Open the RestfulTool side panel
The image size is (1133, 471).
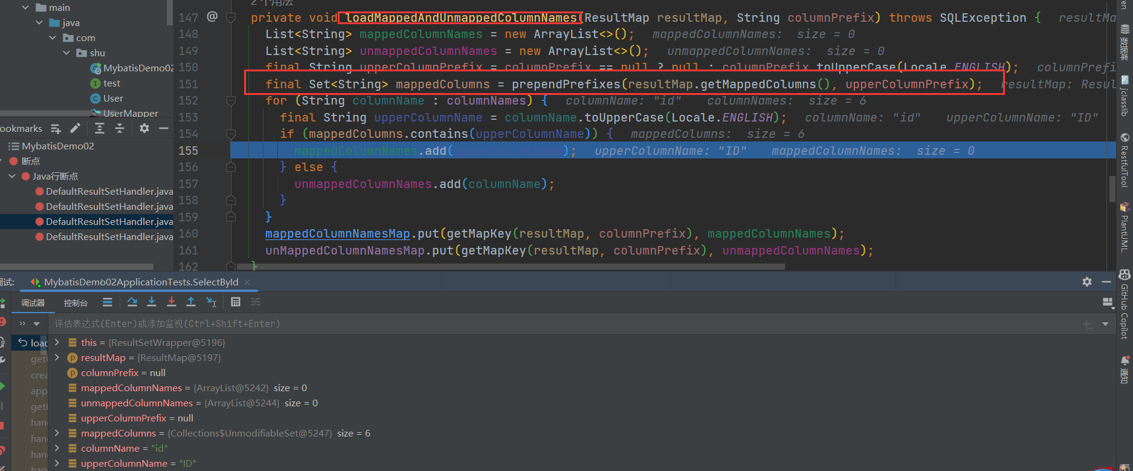1125,160
